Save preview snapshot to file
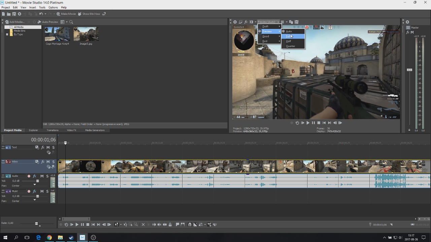This screenshot has height=242, width=431. point(297,22)
